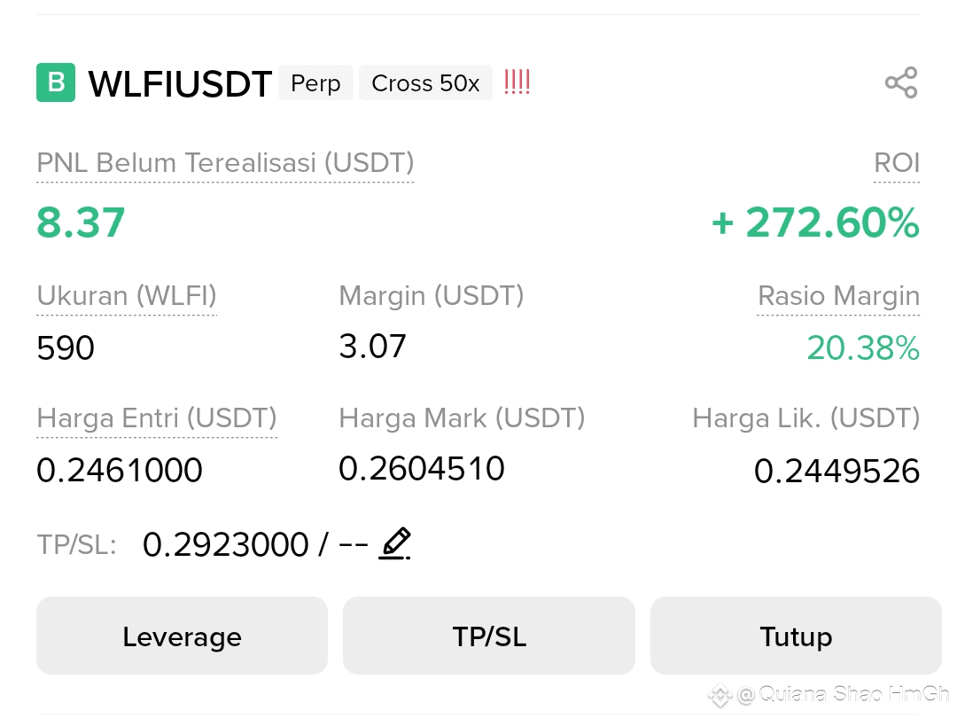Open the Rasio Margin explanation
Screen dimensions: 957x718
coord(838,296)
